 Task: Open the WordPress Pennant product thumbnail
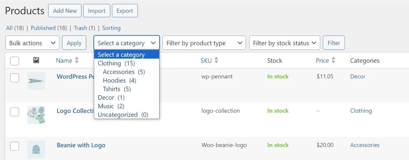pos(36,81)
